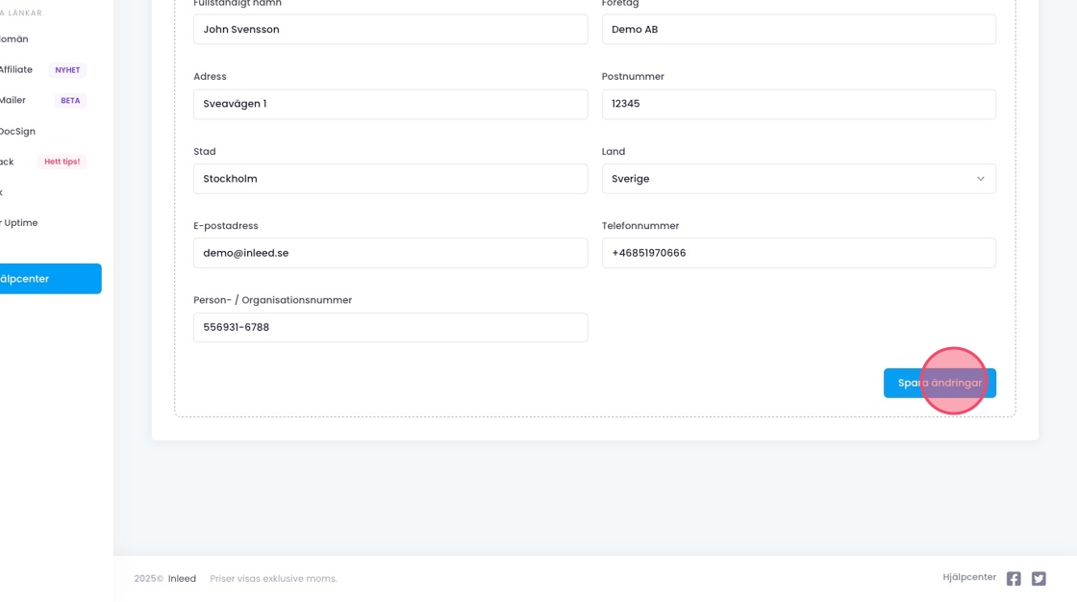Screen dimensions: 1077x602
Task: Select the Postnummer input field
Action: click(x=798, y=104)
